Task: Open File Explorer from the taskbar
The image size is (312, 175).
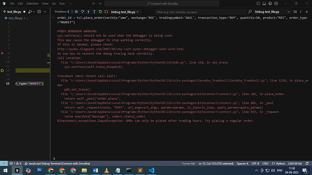Action: pos(84,170)
